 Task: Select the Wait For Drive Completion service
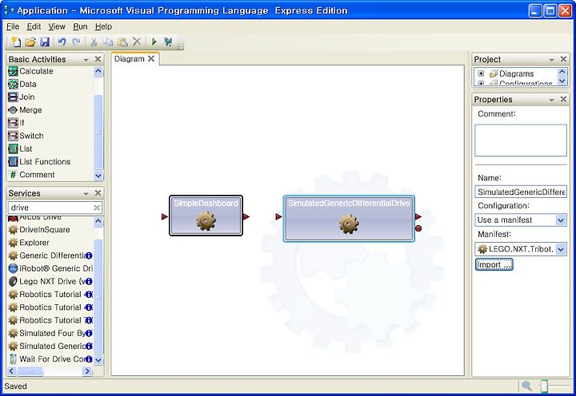tap(50, 359)
